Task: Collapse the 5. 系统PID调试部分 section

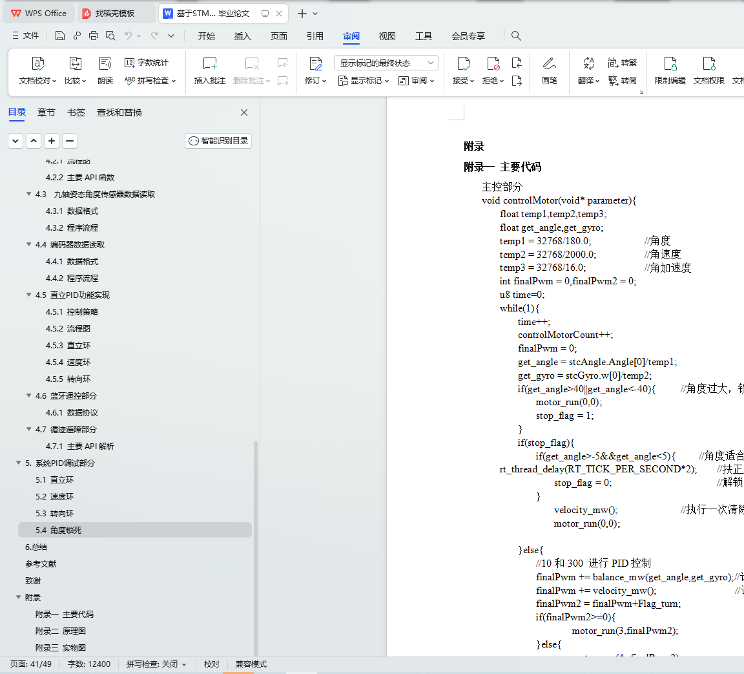Action: (x=19, y=463)
